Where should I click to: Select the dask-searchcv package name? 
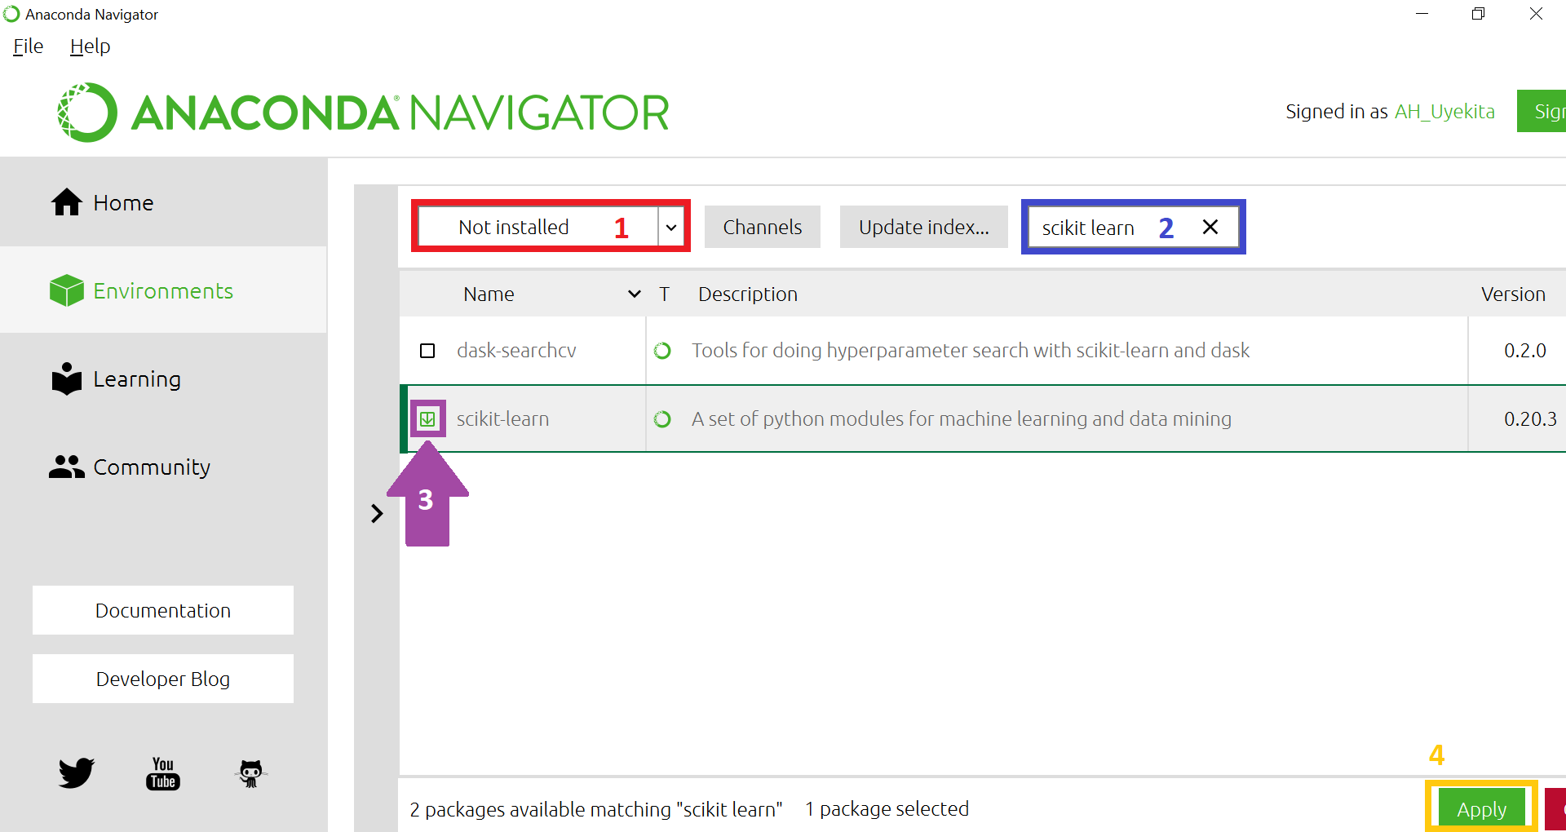click(x=516, y=351)
